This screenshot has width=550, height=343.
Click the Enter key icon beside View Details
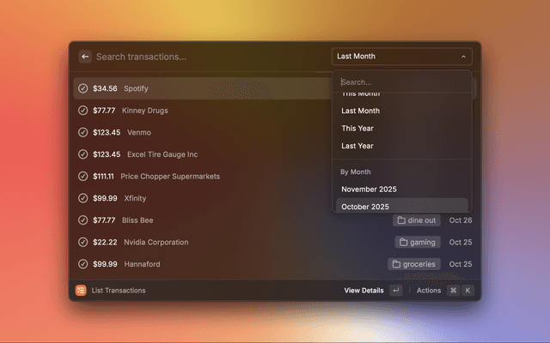(x=395, y=291)
